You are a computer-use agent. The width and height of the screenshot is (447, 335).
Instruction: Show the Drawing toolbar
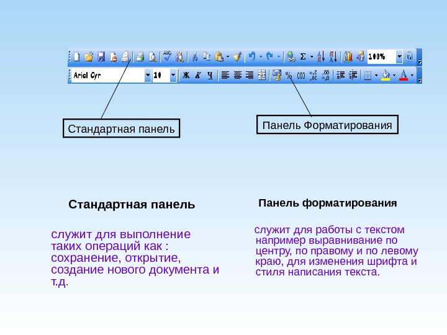tap(360, 56)
